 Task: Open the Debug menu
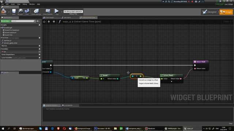tap(24, 4)
